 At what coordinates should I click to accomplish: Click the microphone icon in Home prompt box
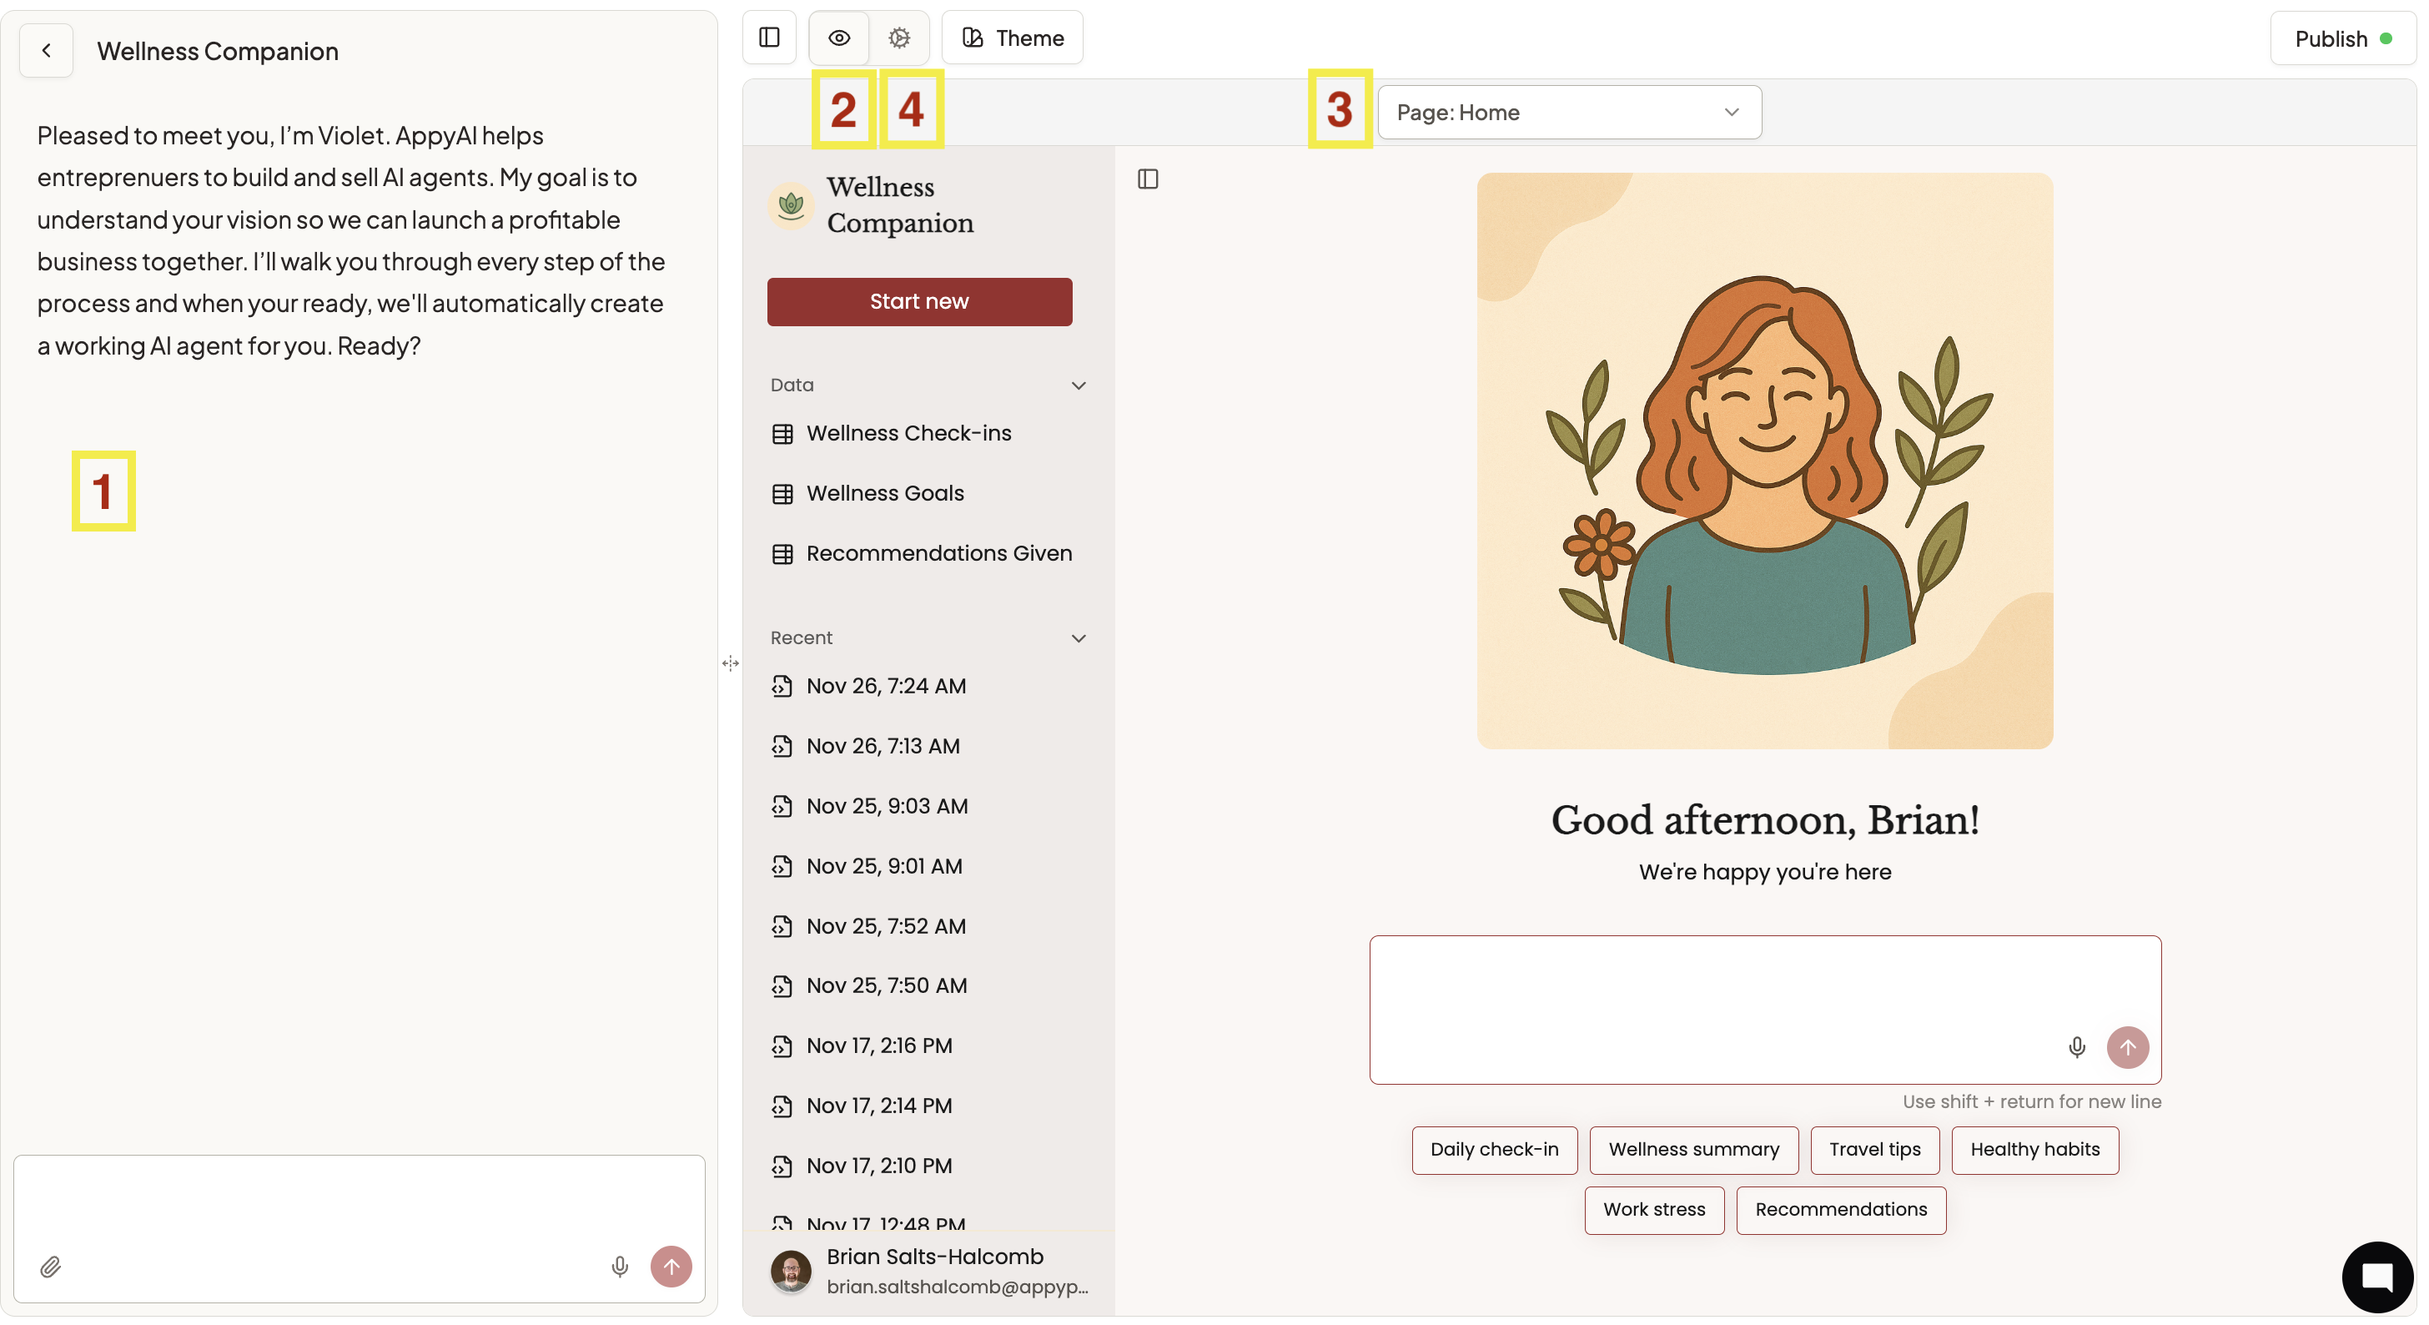coord(2076,1048)
